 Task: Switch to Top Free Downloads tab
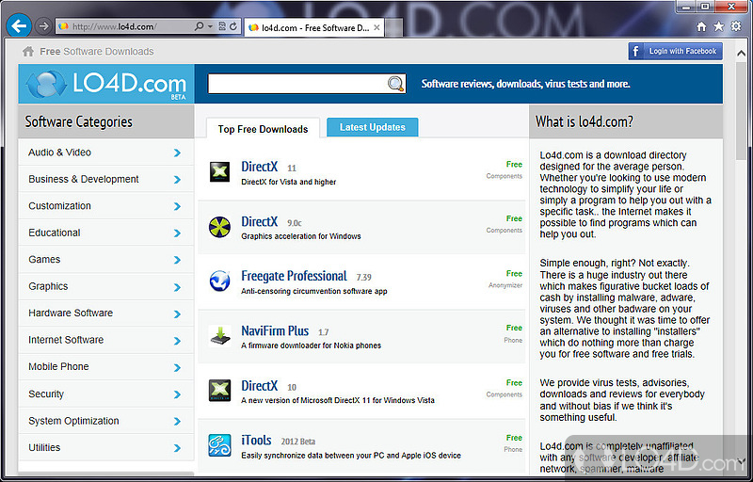click(263, 129)
